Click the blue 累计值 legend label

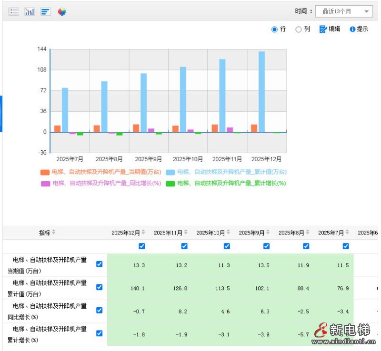pos(232,172)
